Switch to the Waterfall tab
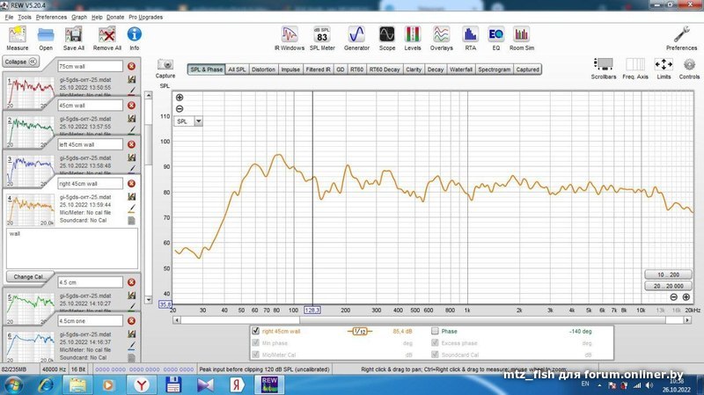Viewport: 704px width, 395px height. coord(460,69)
